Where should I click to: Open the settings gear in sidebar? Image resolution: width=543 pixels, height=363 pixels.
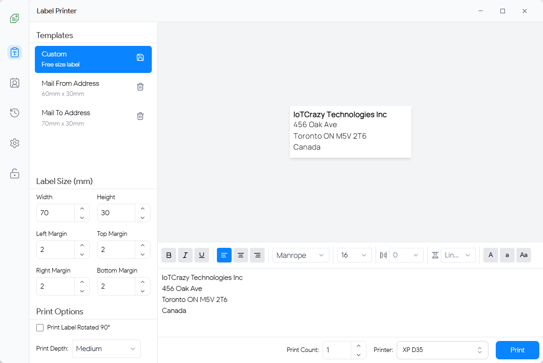pos(15,143)
